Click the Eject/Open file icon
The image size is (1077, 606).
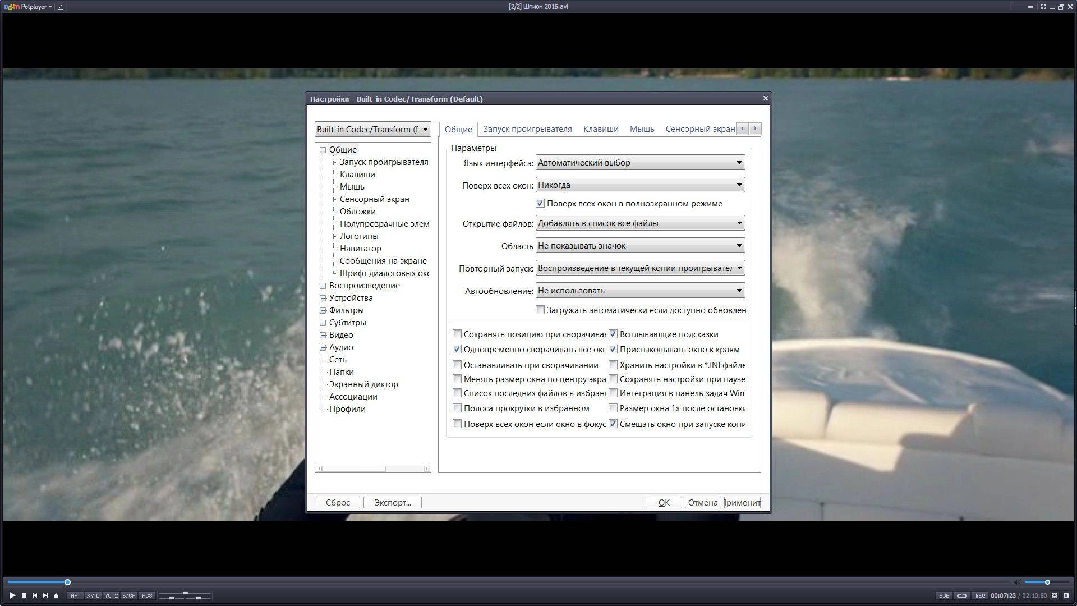(56, 595)
